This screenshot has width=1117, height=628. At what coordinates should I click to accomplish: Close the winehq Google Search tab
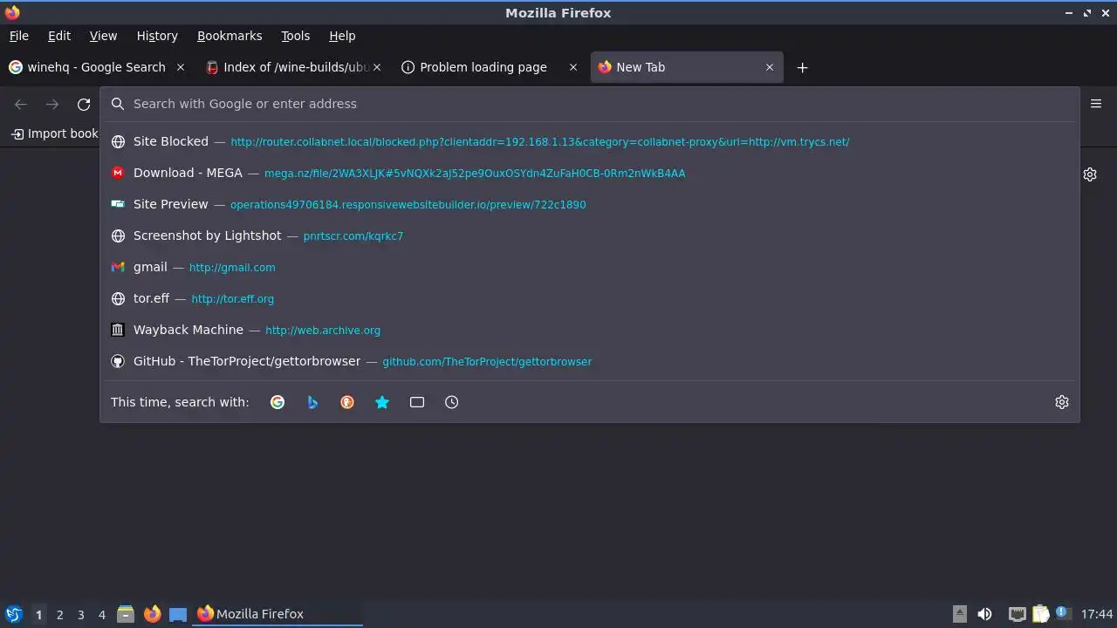click(x=181, y=67)
